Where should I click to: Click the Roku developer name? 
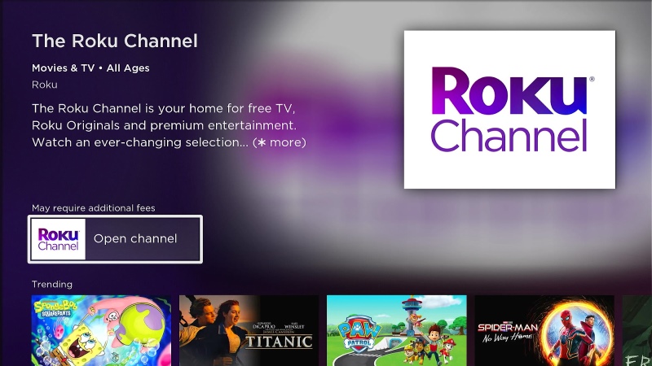45,85
